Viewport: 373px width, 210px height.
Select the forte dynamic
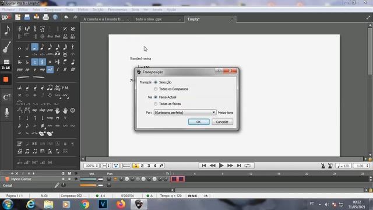point(58,69)
